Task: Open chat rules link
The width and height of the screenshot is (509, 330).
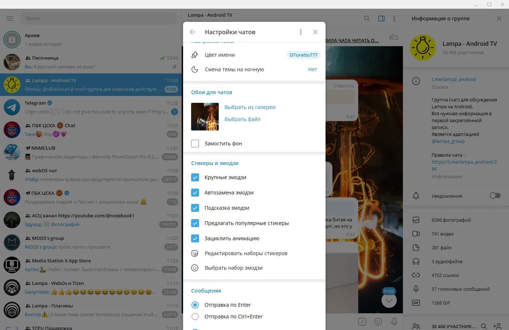Action: coord(464,165)
